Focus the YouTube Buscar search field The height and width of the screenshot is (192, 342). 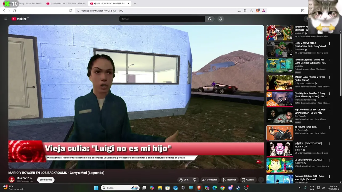162,19
